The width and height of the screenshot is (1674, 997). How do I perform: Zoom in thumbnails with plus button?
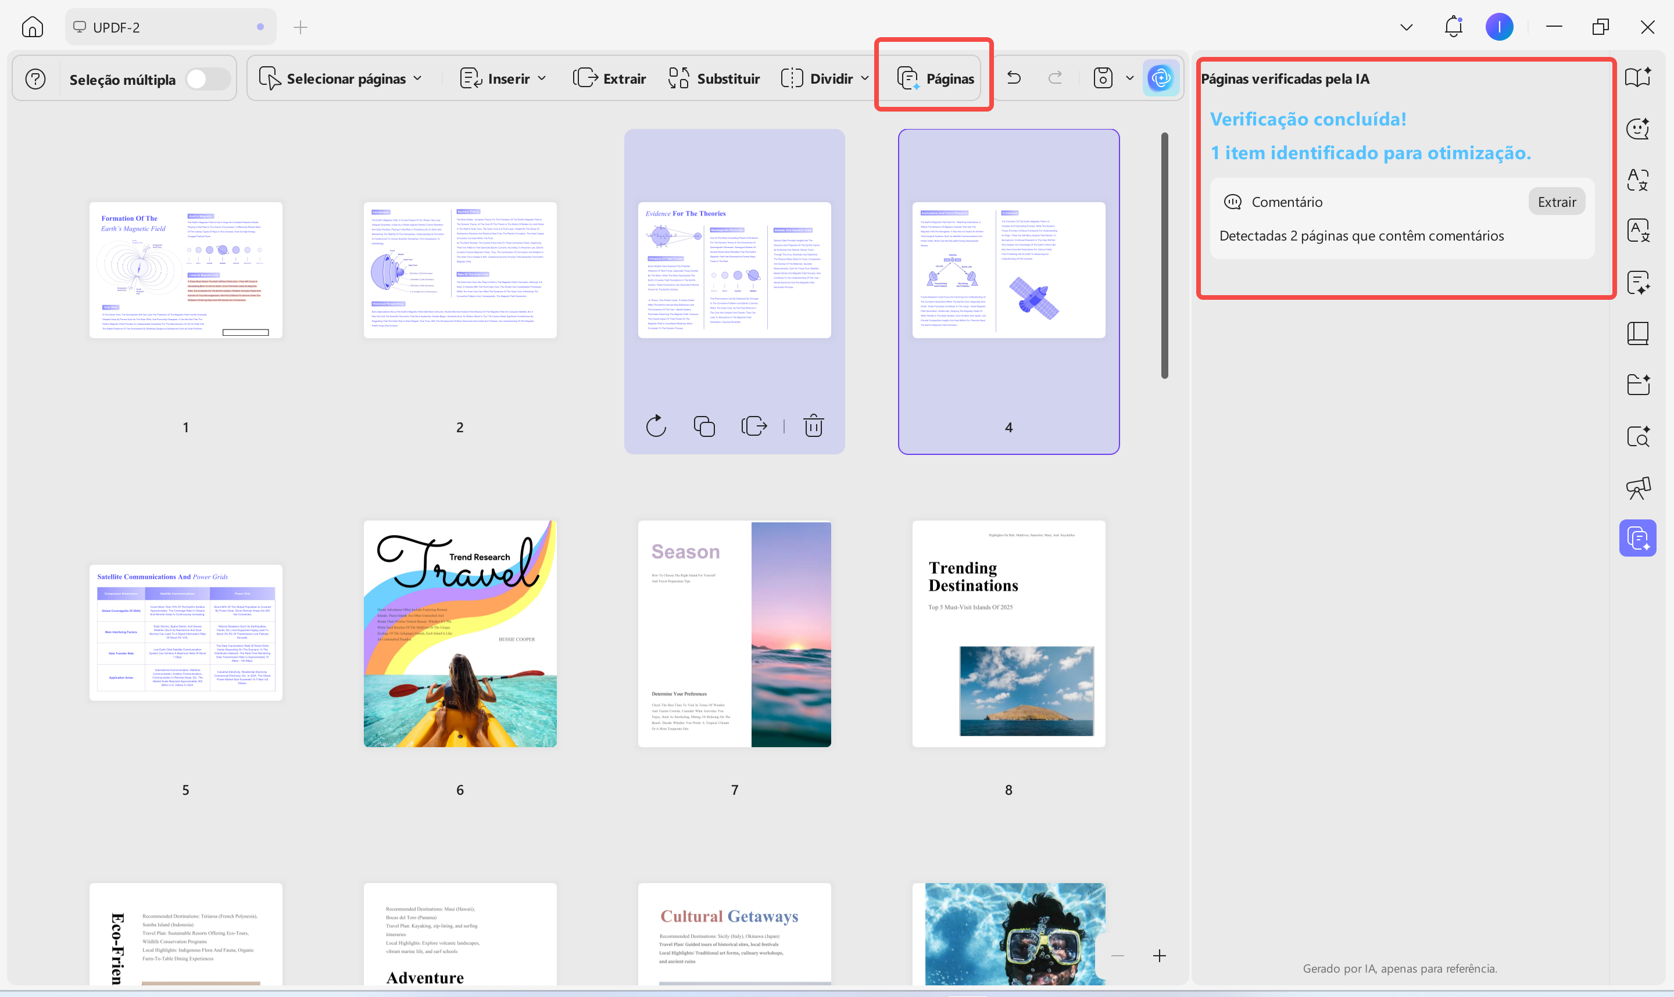coord(1159,955)
